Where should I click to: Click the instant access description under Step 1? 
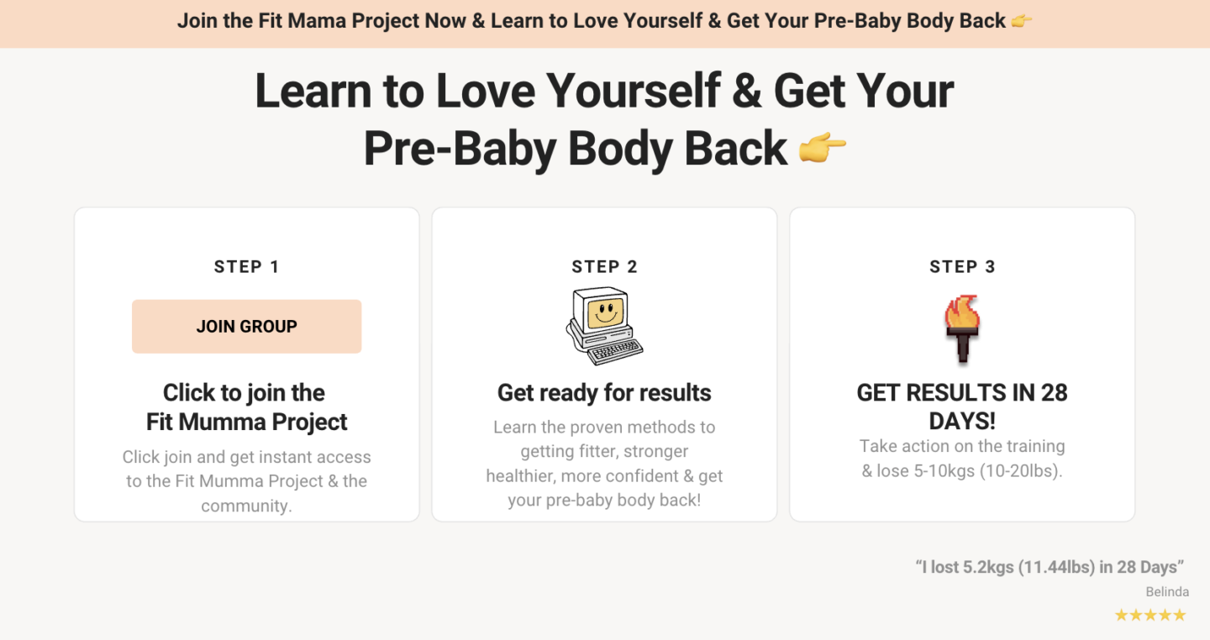pos(246,481)
